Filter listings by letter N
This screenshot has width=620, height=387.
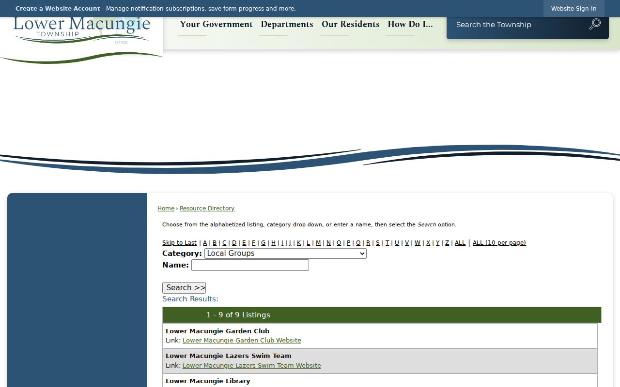coord(328,243)
